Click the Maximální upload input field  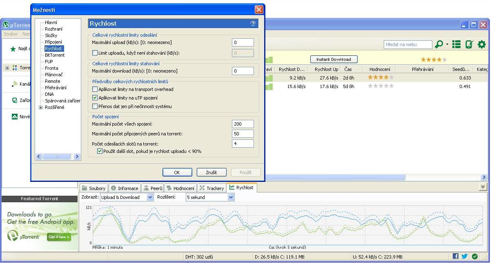point(243,42)
